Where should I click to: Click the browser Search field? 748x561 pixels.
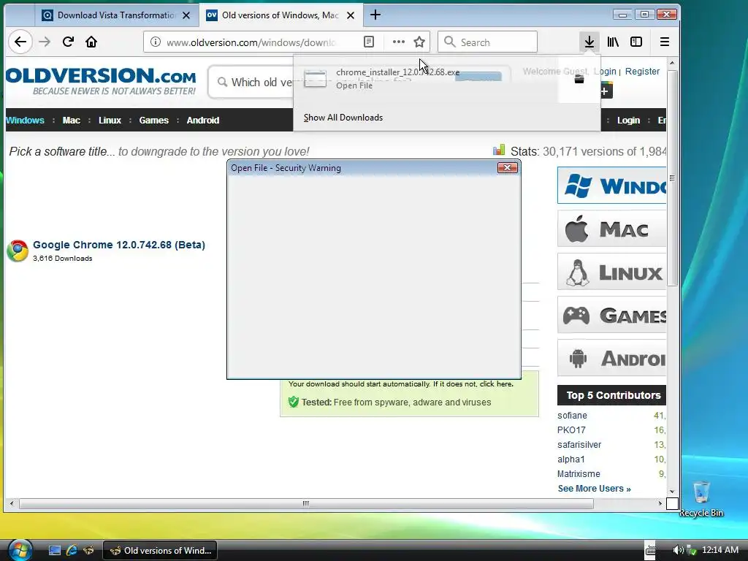click(x=487, y=42)
